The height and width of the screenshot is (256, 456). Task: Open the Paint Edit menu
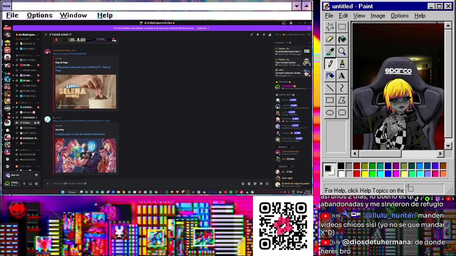[x=343, y=16]
